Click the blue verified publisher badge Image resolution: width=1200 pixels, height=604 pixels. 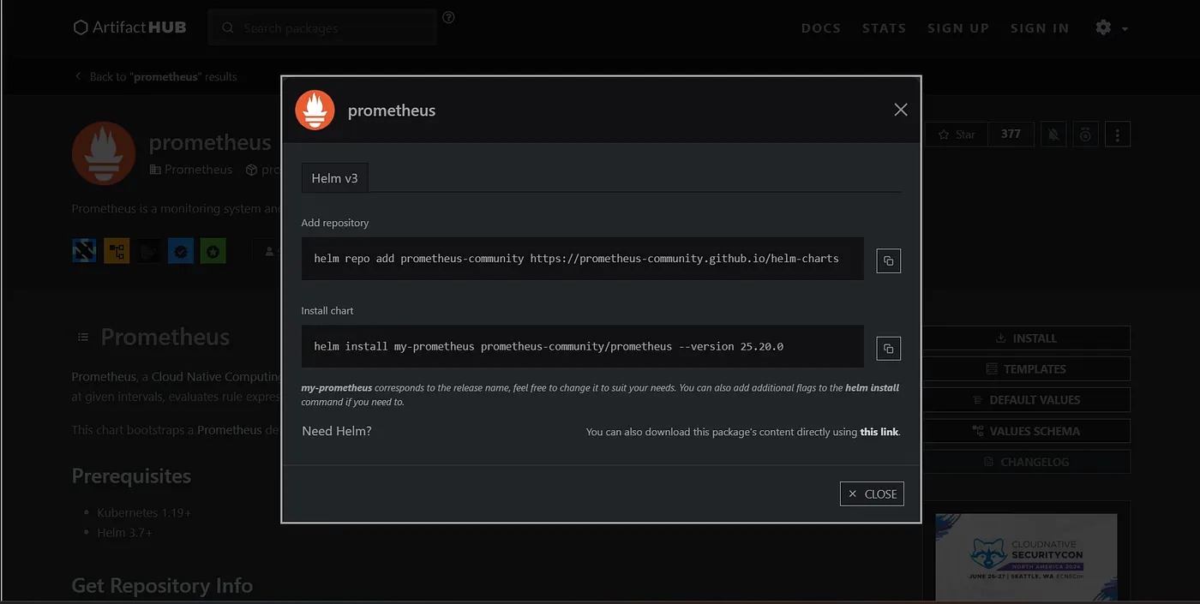181,251
